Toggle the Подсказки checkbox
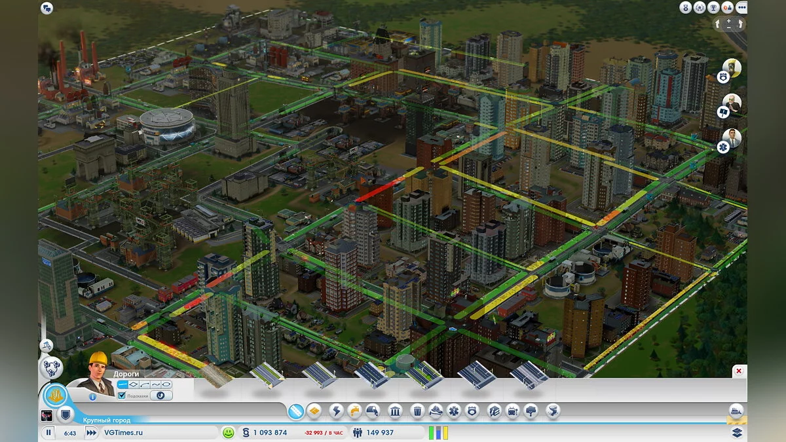The image size is (786, 442). coord(121,396)
